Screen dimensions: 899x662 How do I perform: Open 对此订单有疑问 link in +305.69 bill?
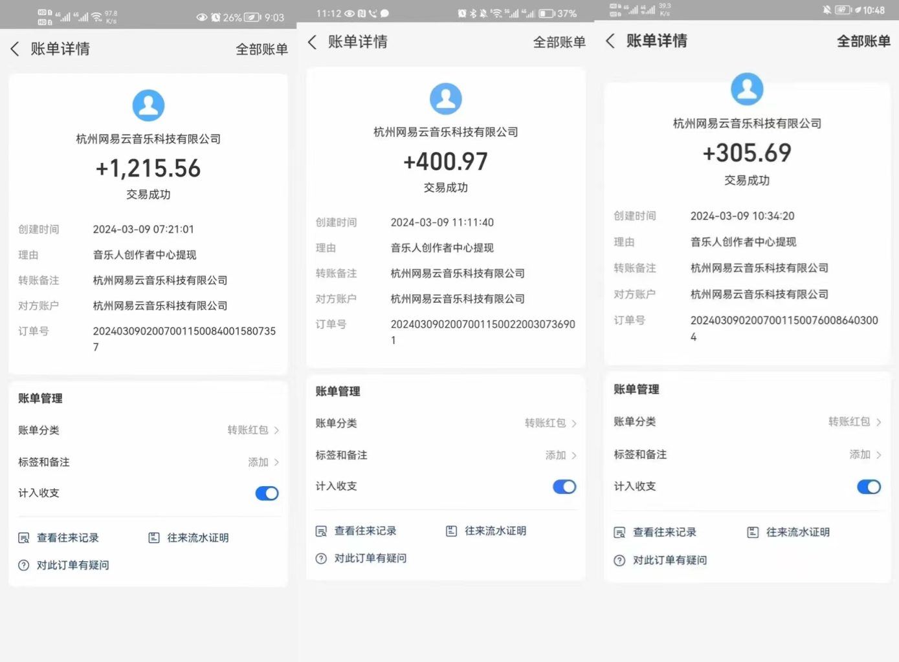(x=669, y=561)
